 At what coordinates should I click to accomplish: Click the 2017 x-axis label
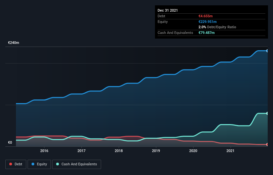81,151
